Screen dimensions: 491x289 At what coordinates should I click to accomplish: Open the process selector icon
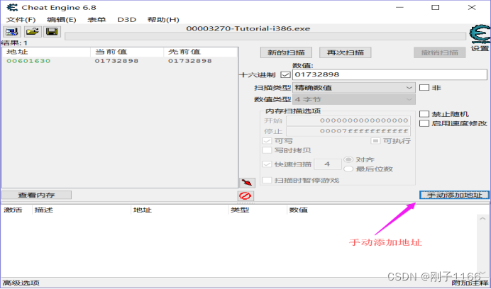[11, 32]
